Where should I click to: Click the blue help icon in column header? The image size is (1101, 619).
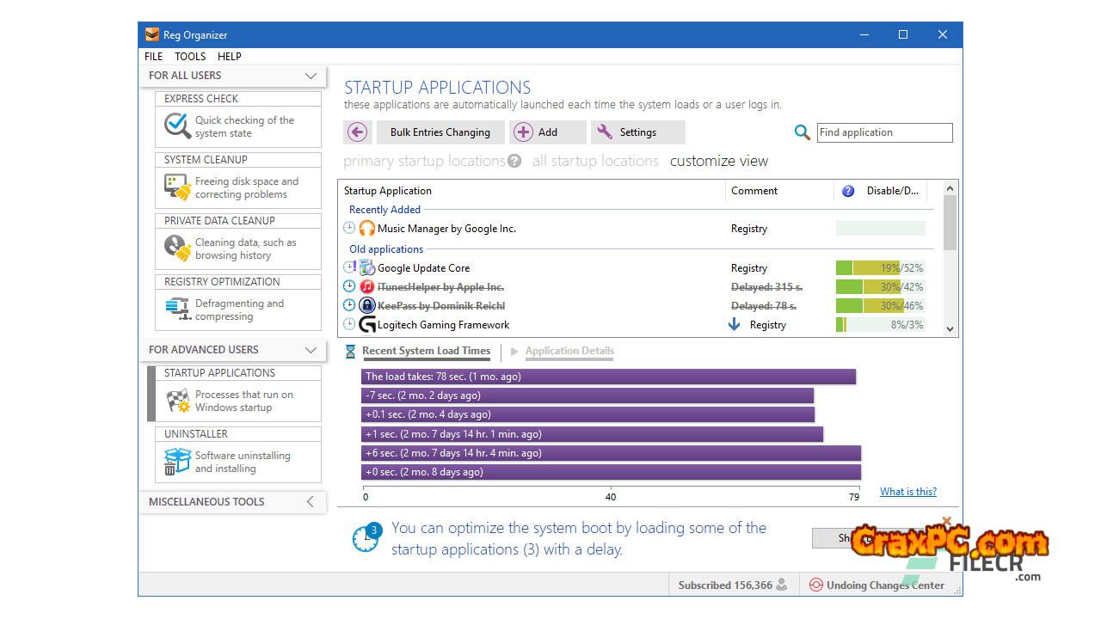(848, 191)
